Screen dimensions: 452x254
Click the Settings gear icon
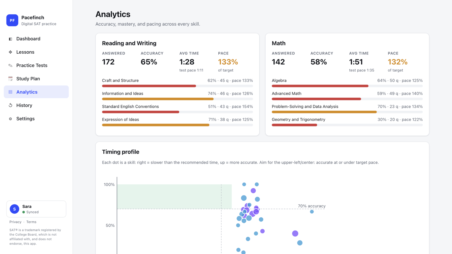(x=10, y=119)
